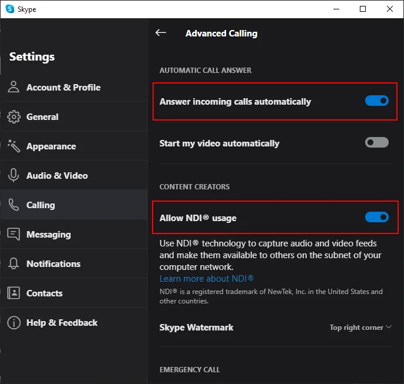Click the Calling phone icon
Image resolution: width=404 pixels, height=384 pixels.
[x=14, y=205]
